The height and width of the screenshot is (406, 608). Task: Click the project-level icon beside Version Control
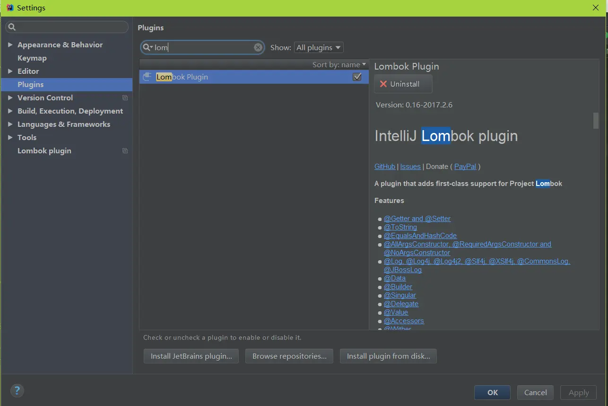tap(125, 98)
